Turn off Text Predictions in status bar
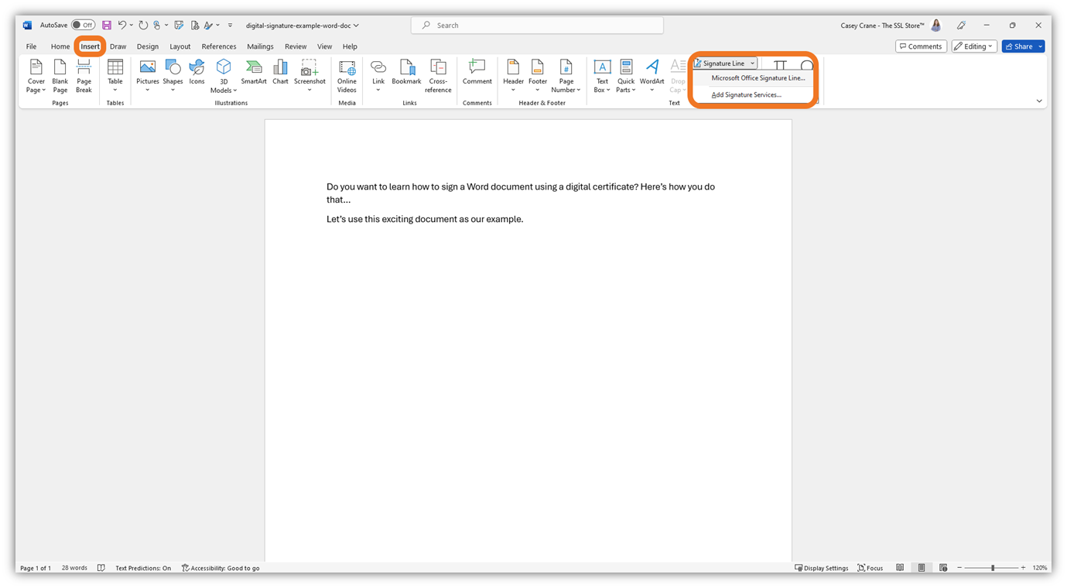The height and width of the screenshot is (588, 1067). (x=143, y=567)
